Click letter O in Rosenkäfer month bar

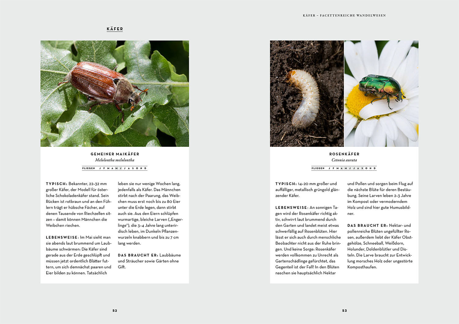366,168
